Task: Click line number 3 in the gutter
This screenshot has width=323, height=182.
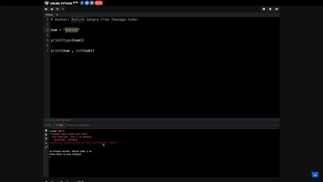Action: coord(47,30)
